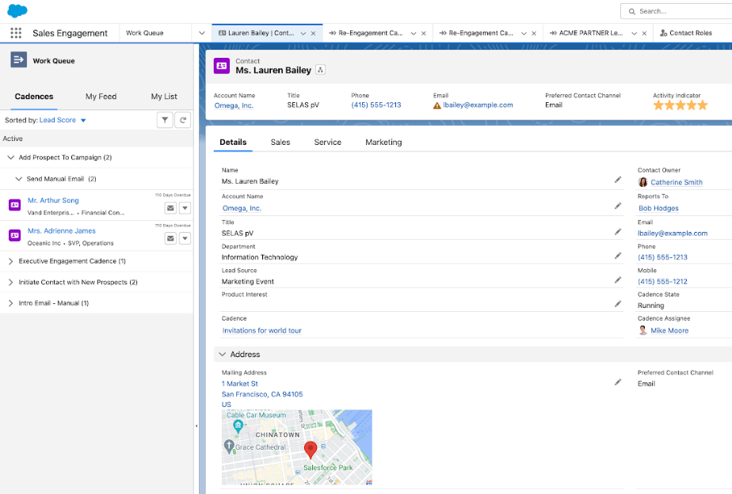The width and height of the screenshot is (732, 494).
Task: Open Omega, Inc. link in highlights header
Action: 234,105
